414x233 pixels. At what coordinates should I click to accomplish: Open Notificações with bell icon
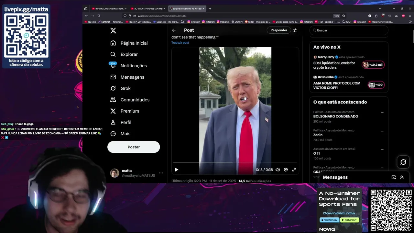coord(128,66)
